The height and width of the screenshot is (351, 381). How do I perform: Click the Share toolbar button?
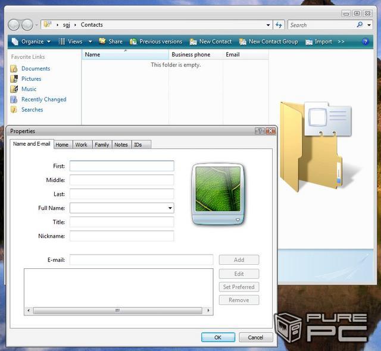pyautogui.click(x=111, y=42)
